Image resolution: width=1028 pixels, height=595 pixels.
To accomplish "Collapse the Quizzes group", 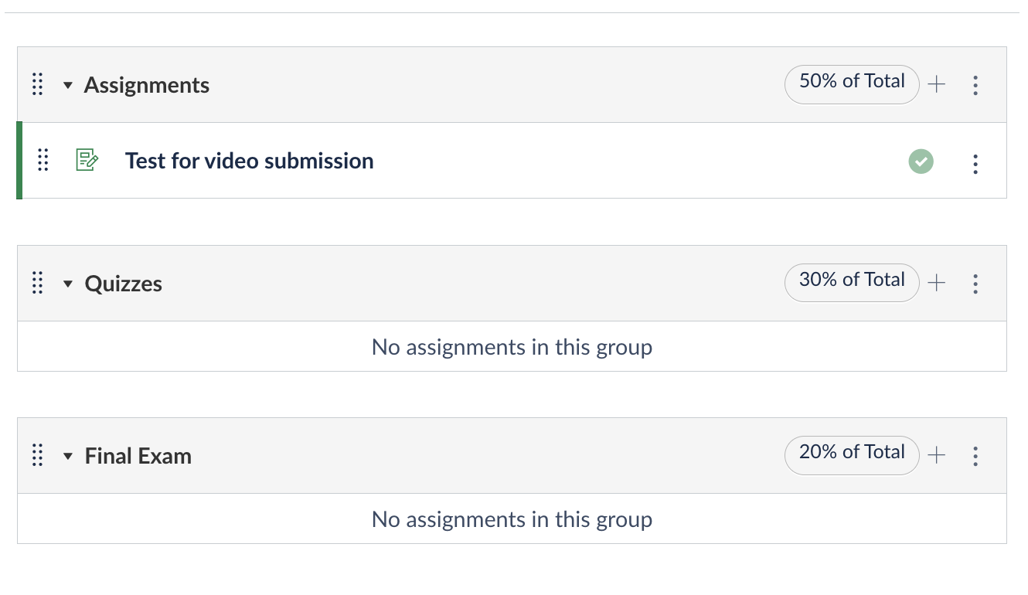I will 68,284.
